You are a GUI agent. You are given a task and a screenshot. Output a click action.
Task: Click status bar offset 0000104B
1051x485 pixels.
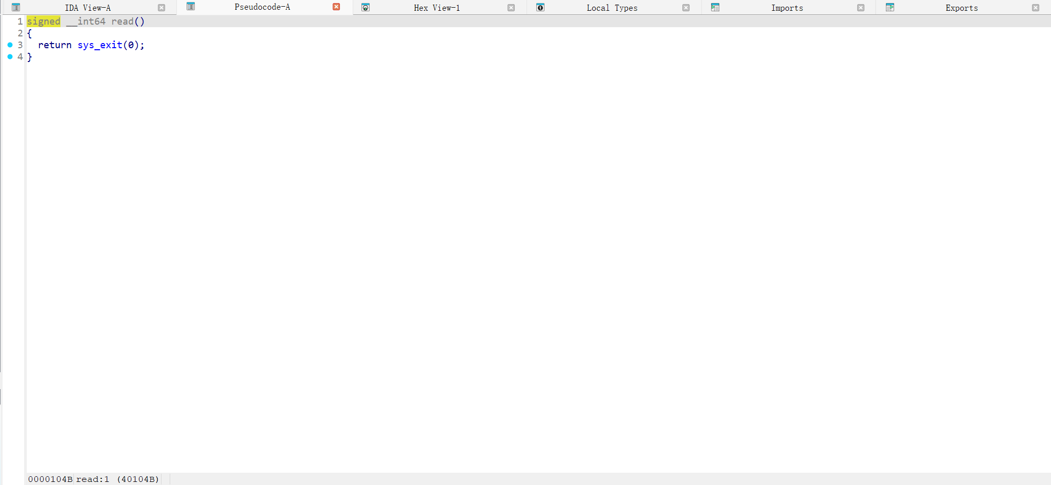50,479
